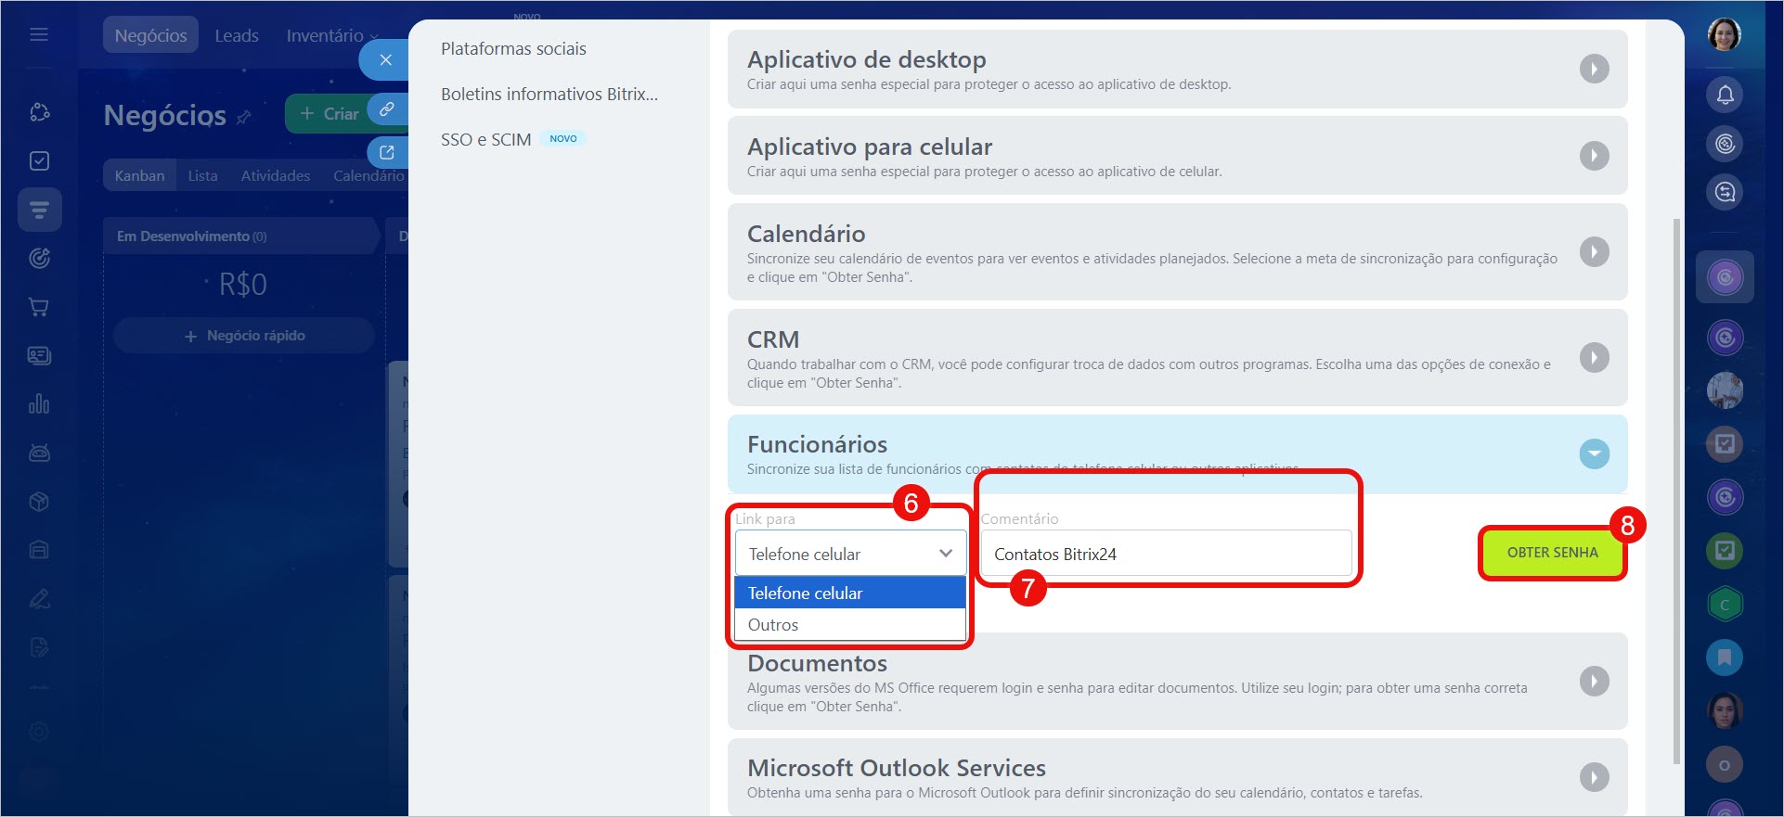Collapse the Funcionários section
The height and width of the screenshot is (817, 1784).
(1594, 453)
